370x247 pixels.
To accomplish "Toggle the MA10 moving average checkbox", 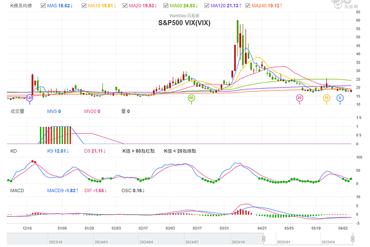I will 84,6.
